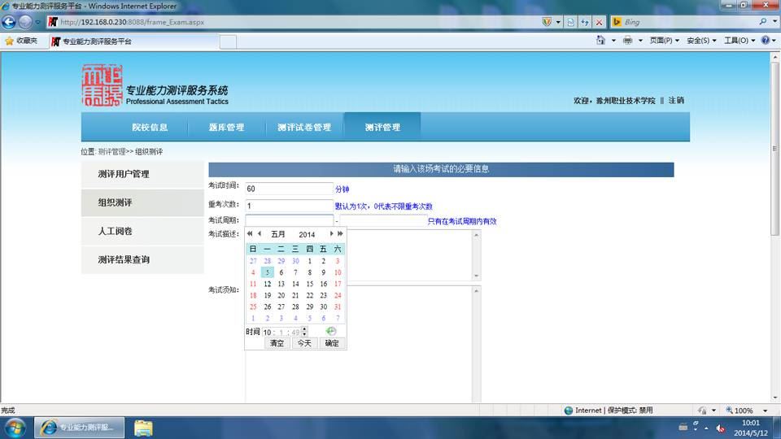The width and height of the screenshot is (781, 439).
Task: Click the green clock icon in date picker
Action: tap(331, 332)
